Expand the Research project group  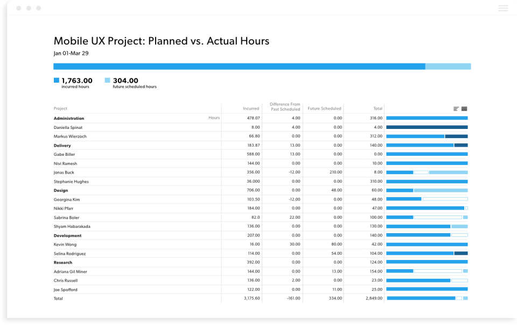coord(63,262)
